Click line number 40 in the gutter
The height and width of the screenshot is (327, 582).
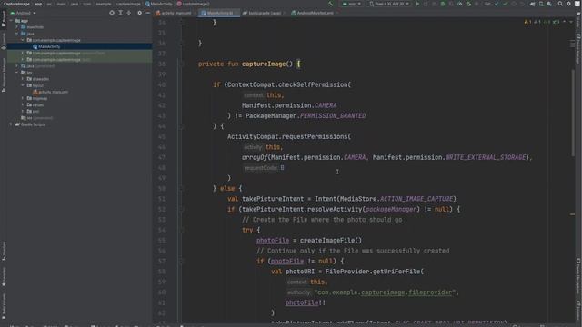tap(162, 84)
